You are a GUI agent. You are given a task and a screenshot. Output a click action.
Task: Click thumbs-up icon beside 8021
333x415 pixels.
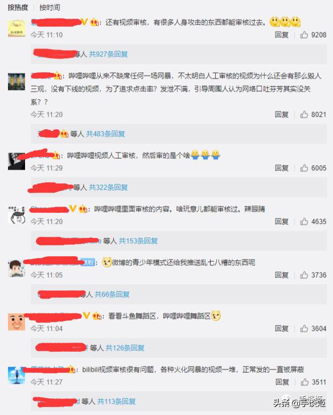pos(304,114)
